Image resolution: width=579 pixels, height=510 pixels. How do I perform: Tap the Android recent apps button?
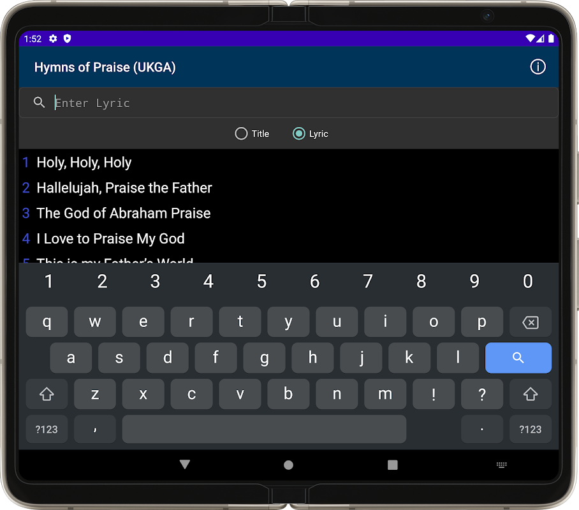(x=393, y=465)
